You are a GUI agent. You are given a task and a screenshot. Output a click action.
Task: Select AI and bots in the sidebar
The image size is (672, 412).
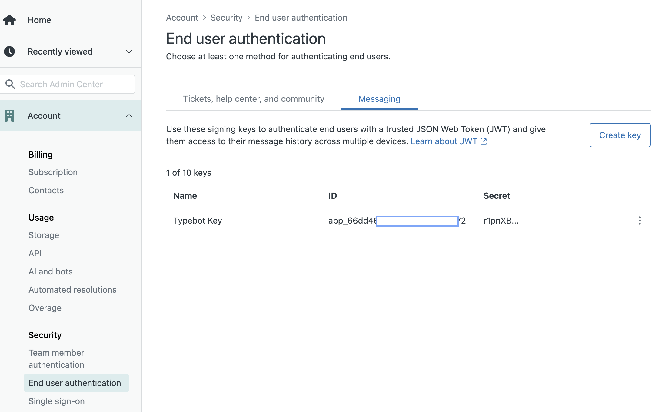(x=50, y=271)
